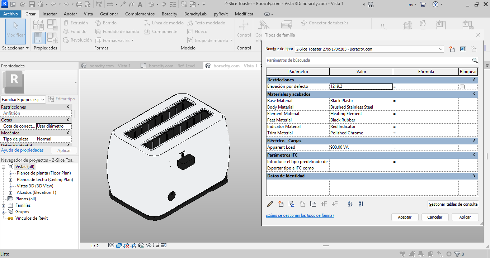Select Alzados (Elevation 1) in project browser
Viewport: 490px width, 258px height.
37,192
